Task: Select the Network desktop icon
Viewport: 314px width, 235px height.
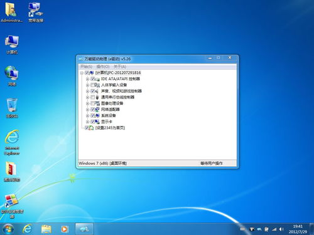Action: tap(12, 76)
